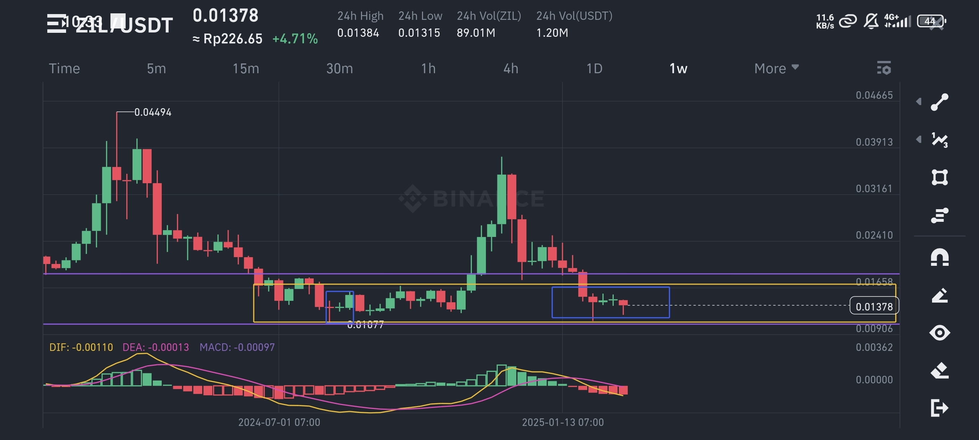979x440 pixels.
Task: Tap the current price tag 0.01378
Action: [874, 306]
